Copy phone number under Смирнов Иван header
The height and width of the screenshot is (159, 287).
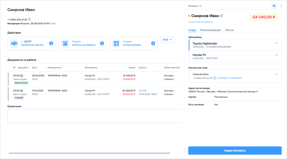coord(30,19)
